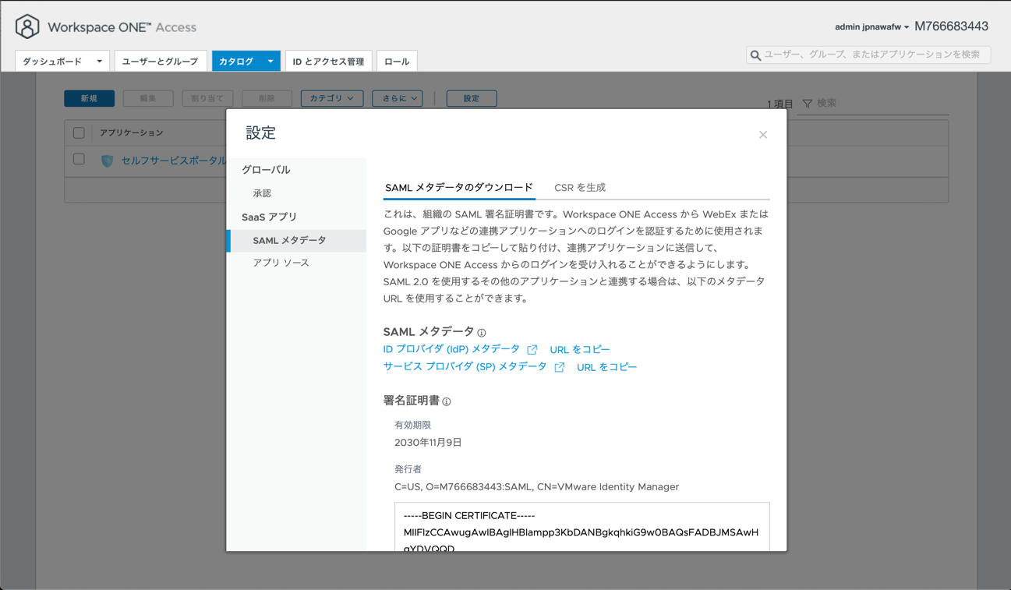Image resolution: width=1011 pixels, height=590 pixels.
Task: Click inside the certificate text box
Action: click(582, 527)
